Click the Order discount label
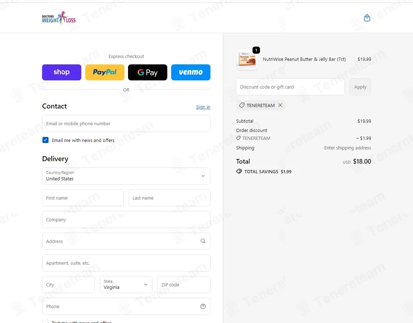413x323 pixels. [251, 130]
